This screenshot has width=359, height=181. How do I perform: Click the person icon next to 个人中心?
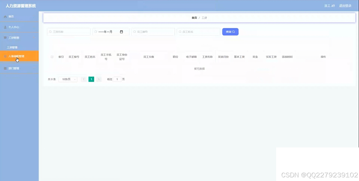pyautogui.click(x=5, y=27)
